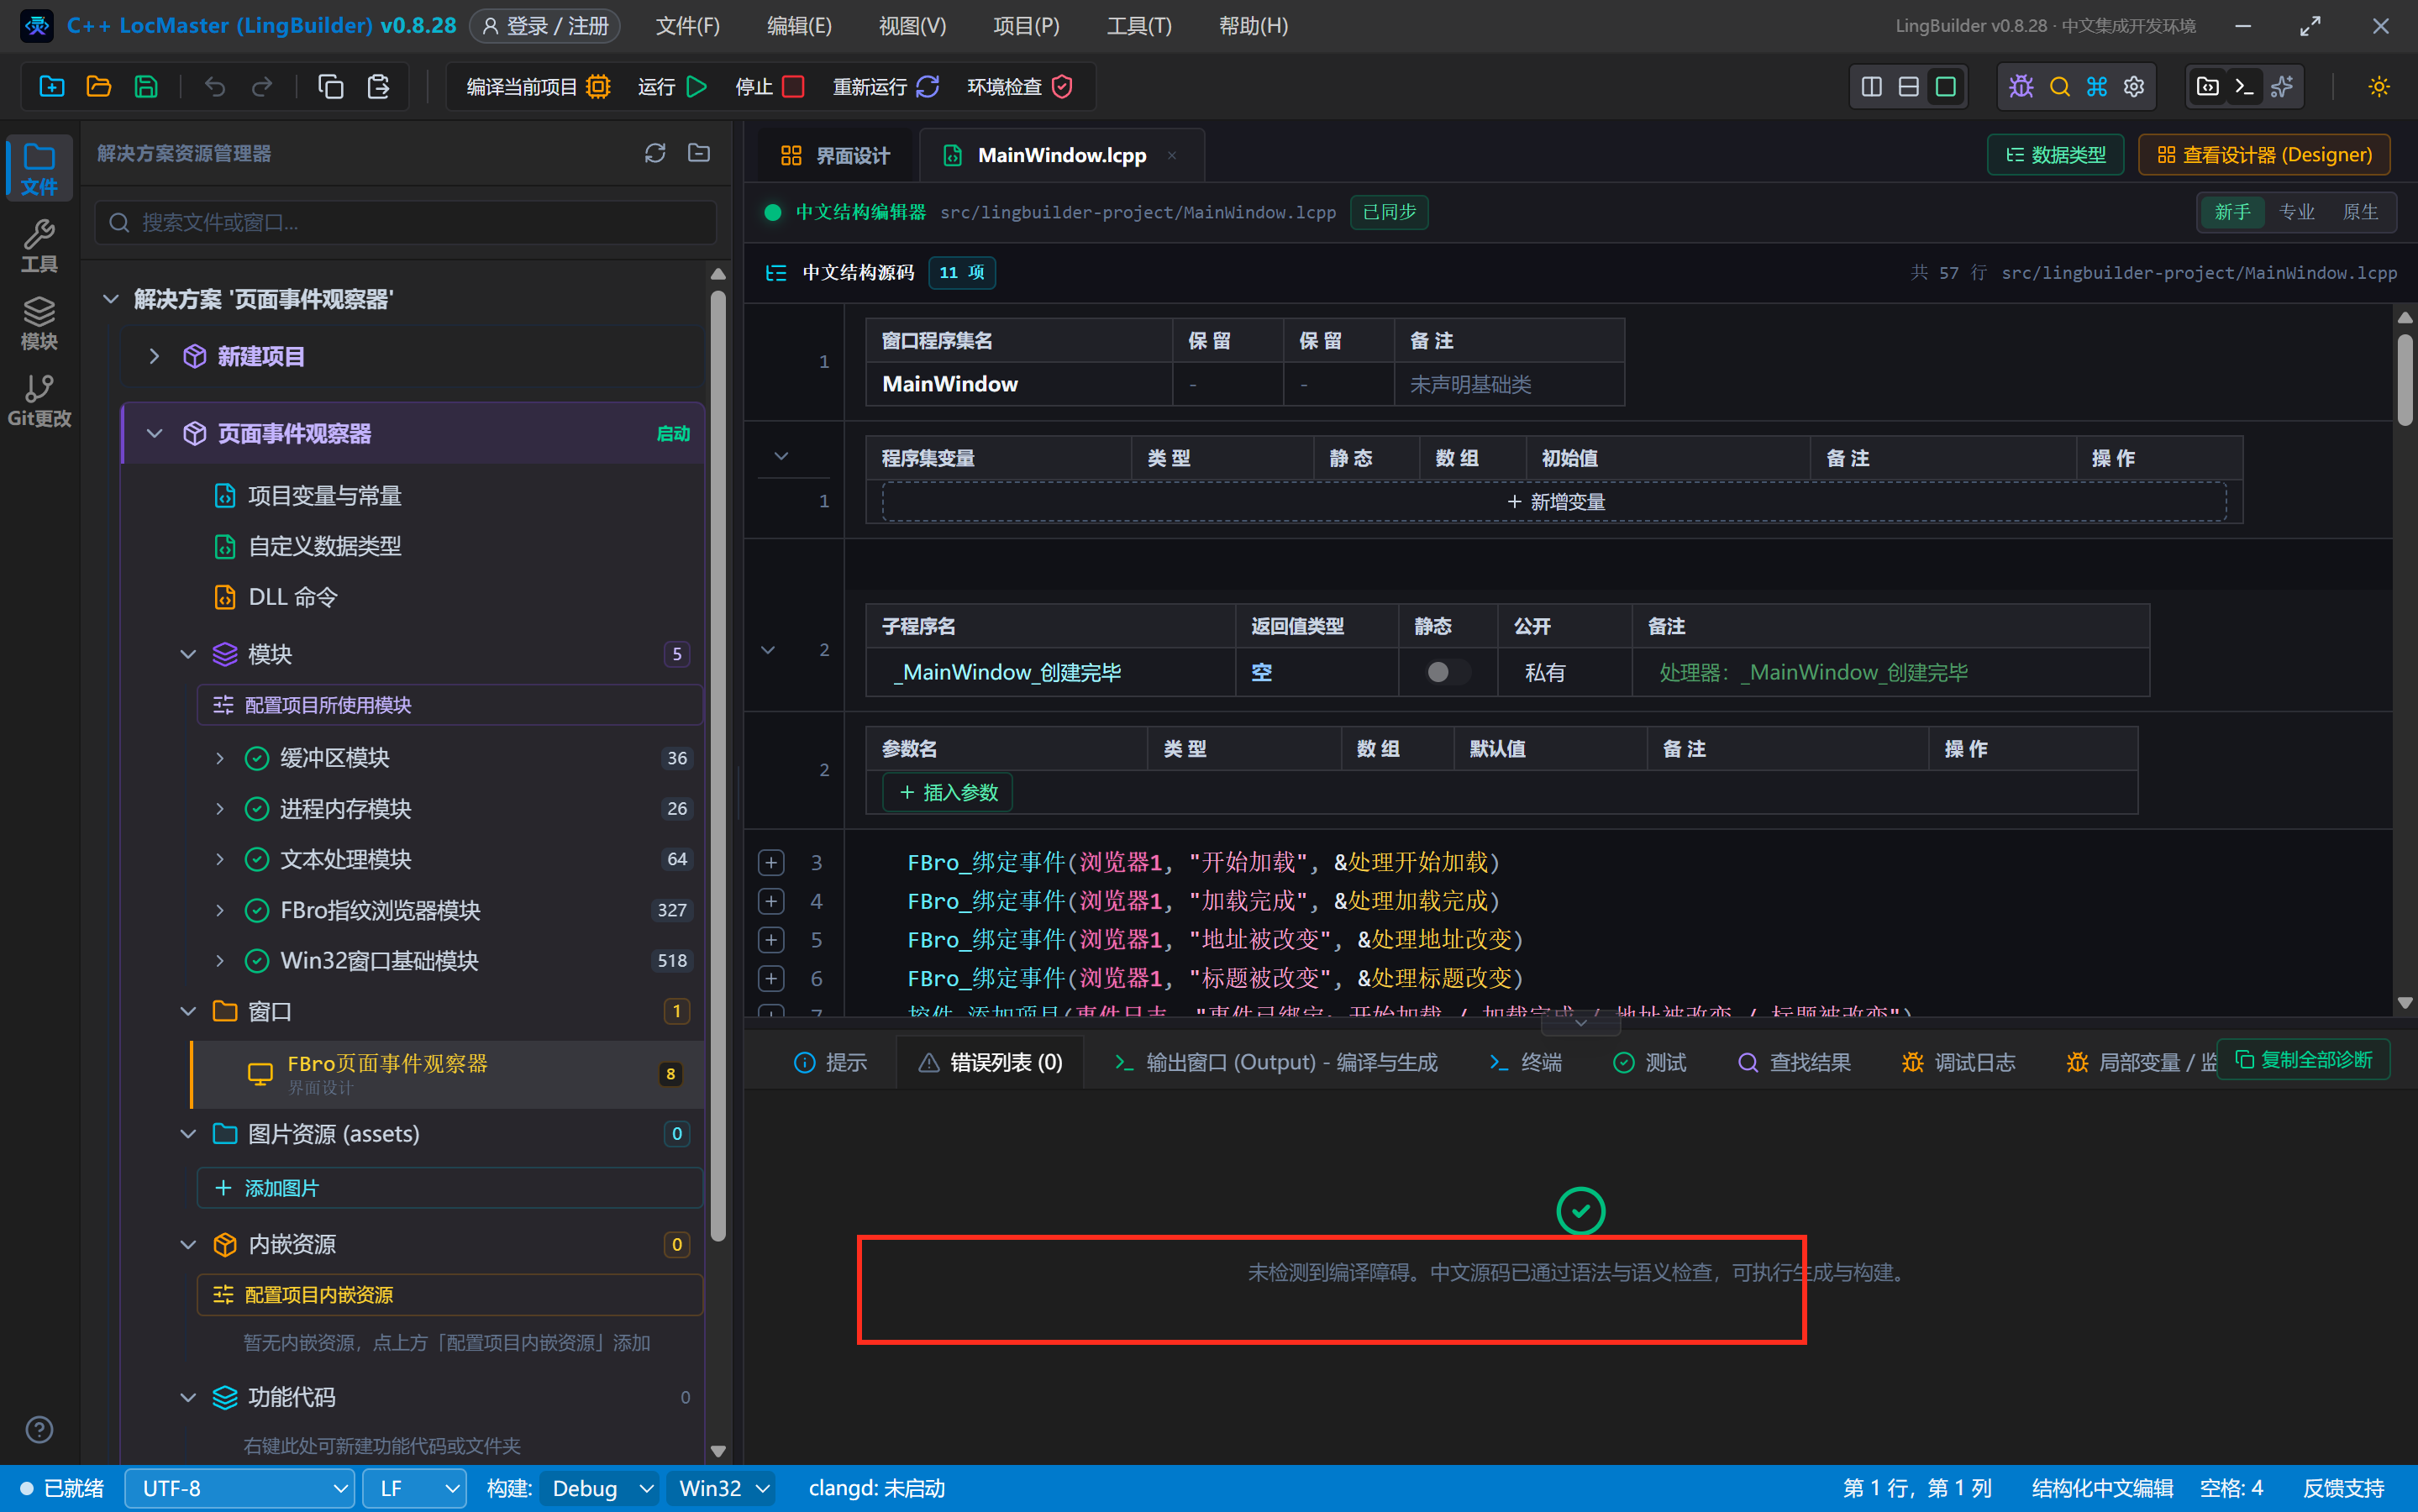Click the 查看设计器 (Designer) button

[2264, 155]
